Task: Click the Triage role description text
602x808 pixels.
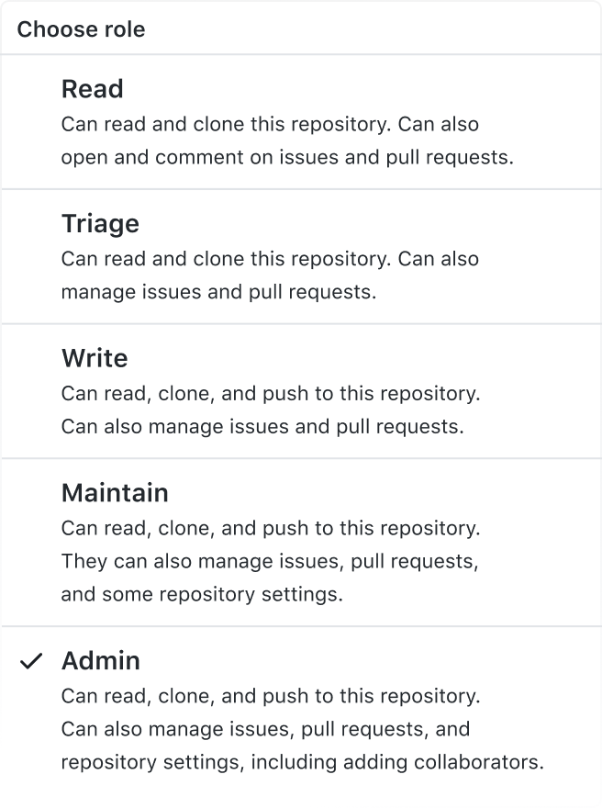Action: (269, 275)
